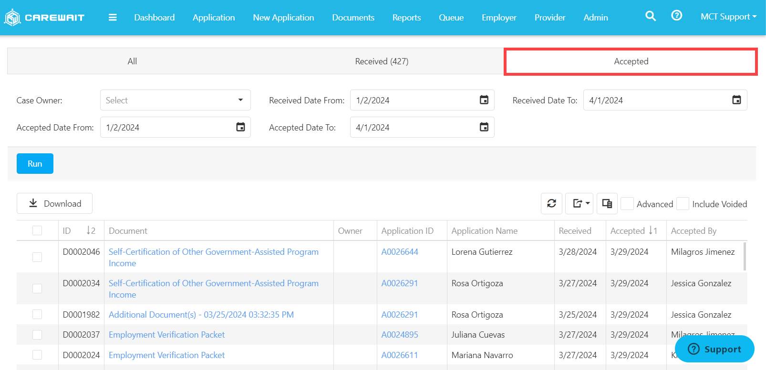
Task: Check the row for document D0002046
Action: coord(37,257)
